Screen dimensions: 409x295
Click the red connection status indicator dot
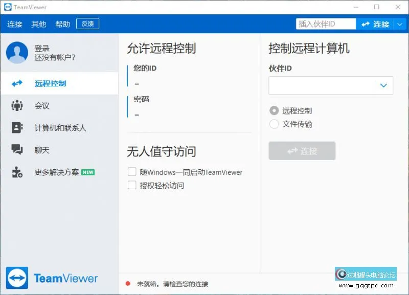[128, 284]
